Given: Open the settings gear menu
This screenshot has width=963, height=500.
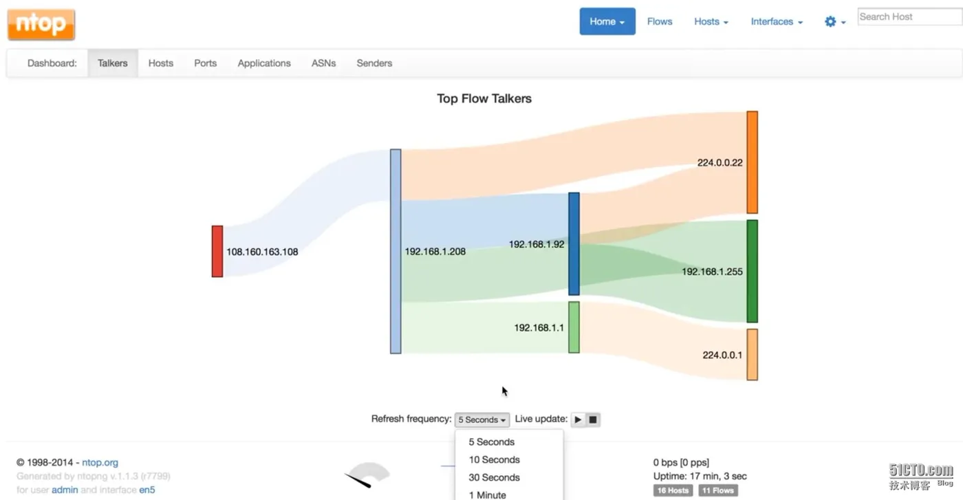Looking at the screenshot, I should pos(834,22).
